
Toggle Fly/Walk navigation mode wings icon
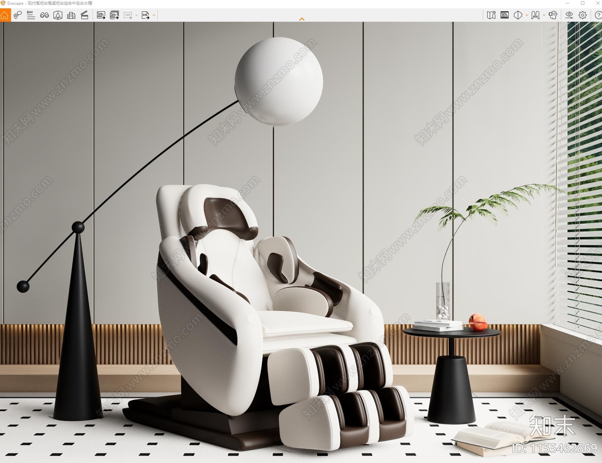tap(535, 15)
